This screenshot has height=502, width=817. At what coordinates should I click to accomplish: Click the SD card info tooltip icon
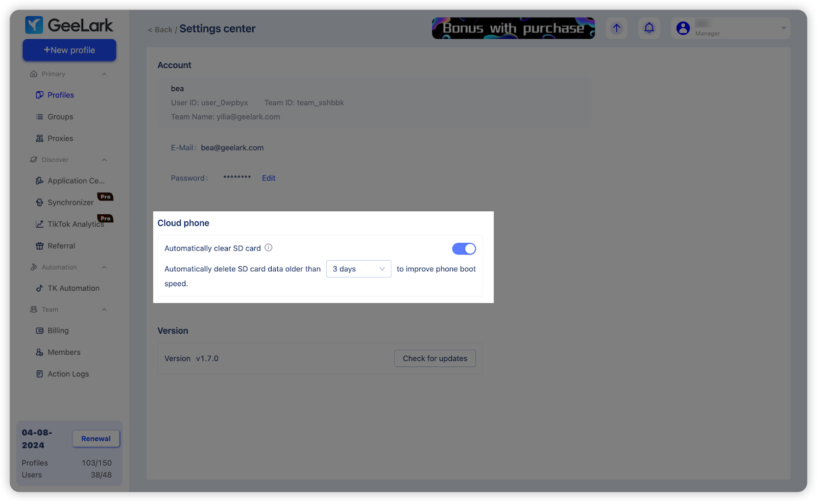coord(269,247)
